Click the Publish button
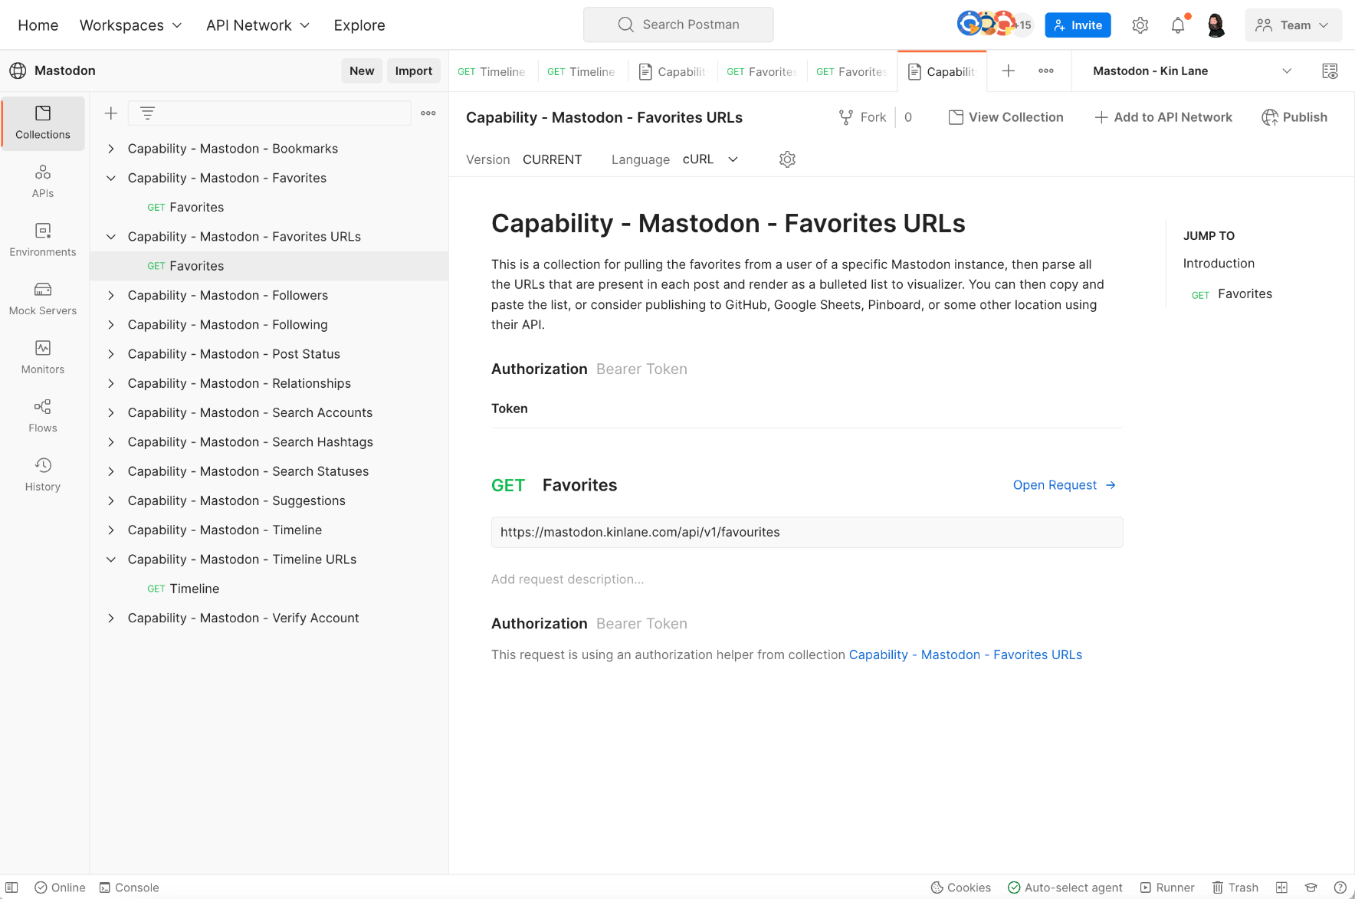Viewport: 1355px width, 899px height. (x=1294, y=117)
